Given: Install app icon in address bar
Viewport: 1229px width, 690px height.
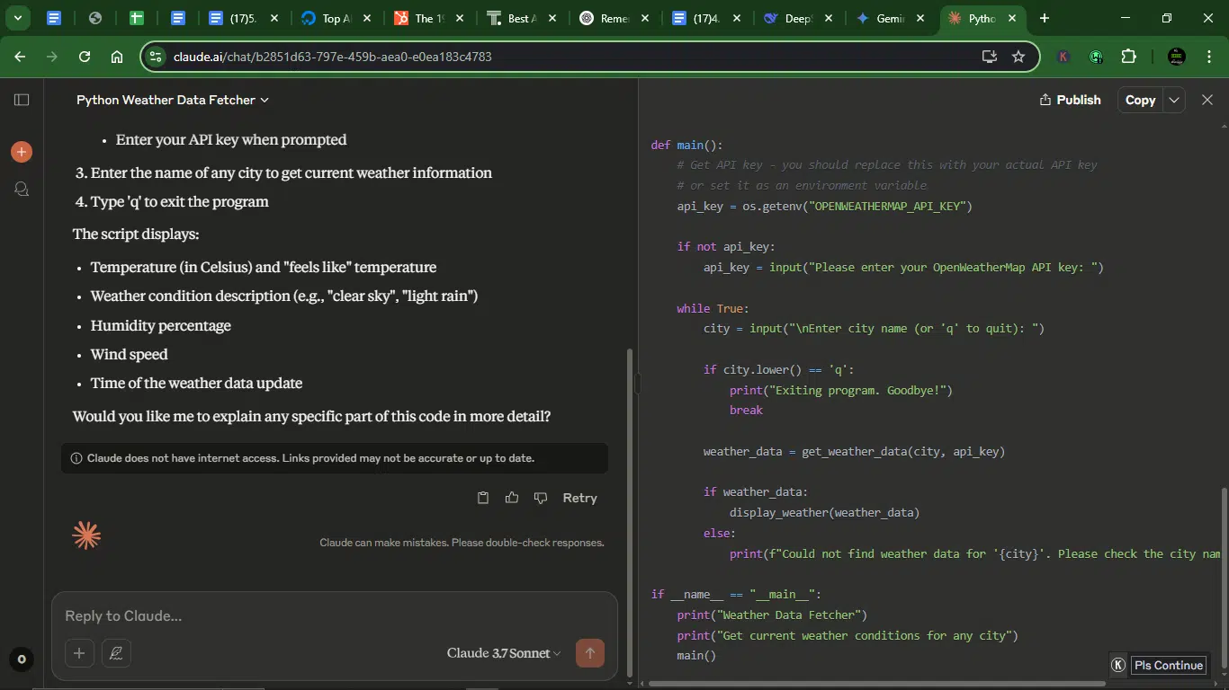Looking at the screenshot, I should coord(990,57).
